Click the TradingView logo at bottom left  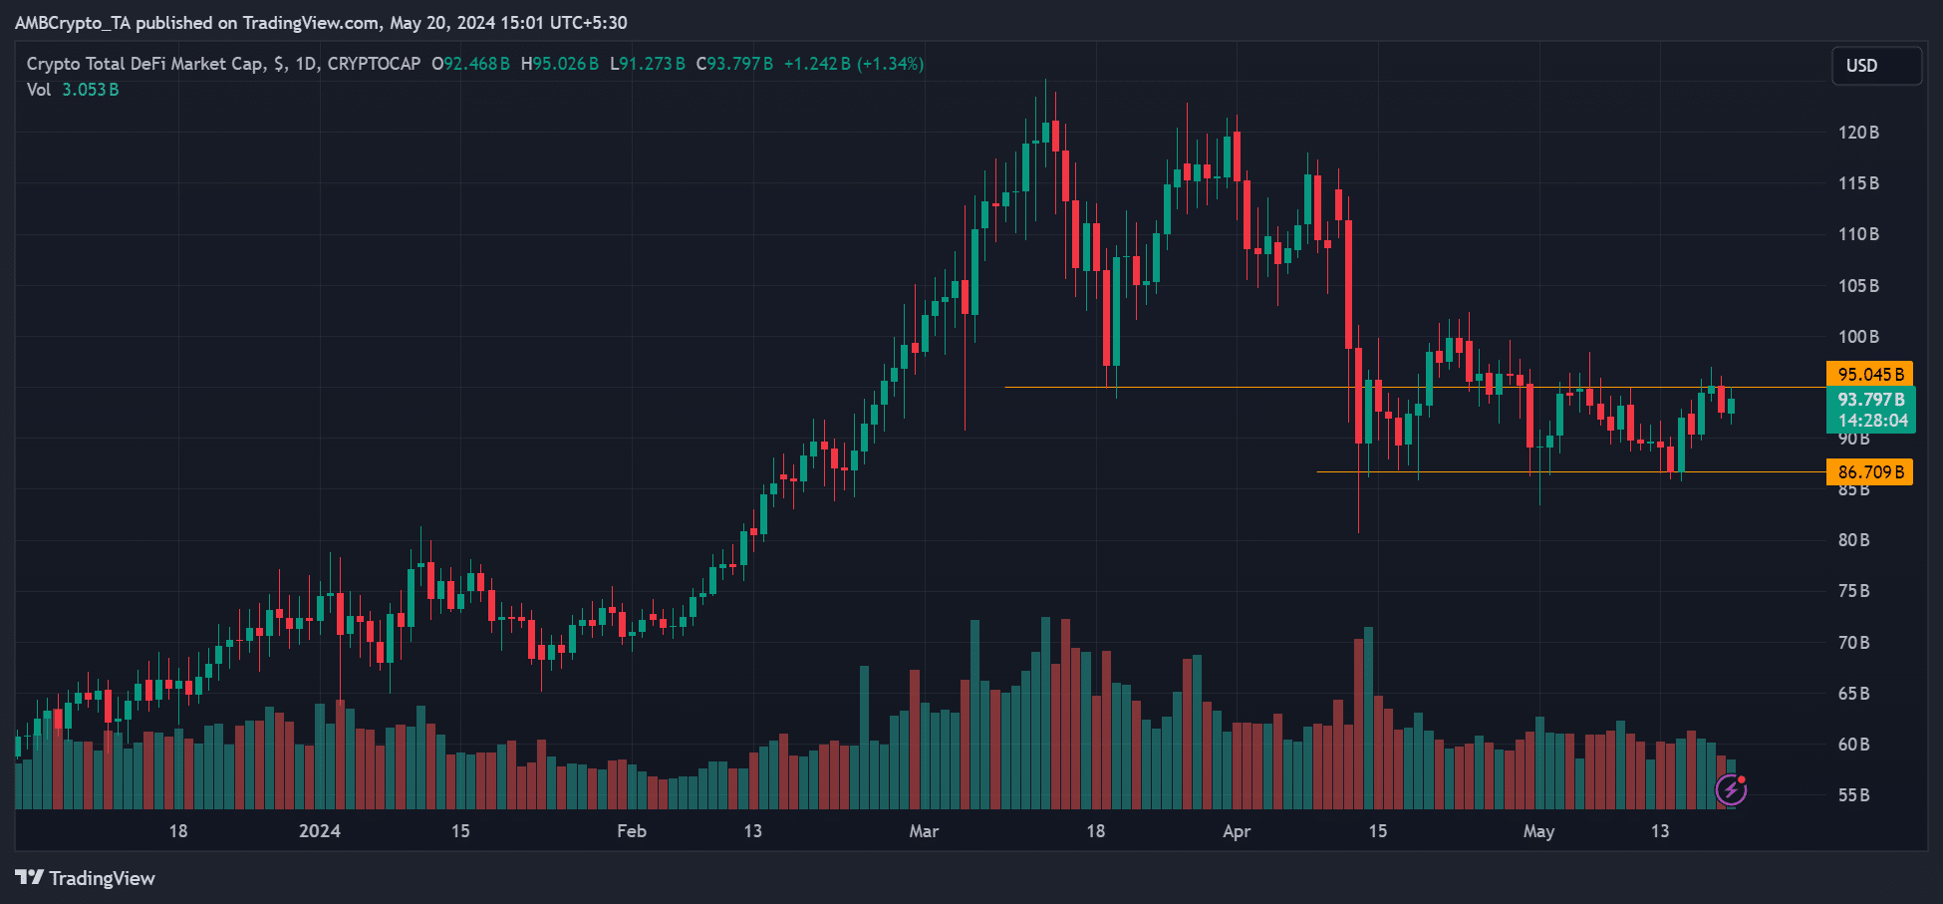(x=86, y=878)
